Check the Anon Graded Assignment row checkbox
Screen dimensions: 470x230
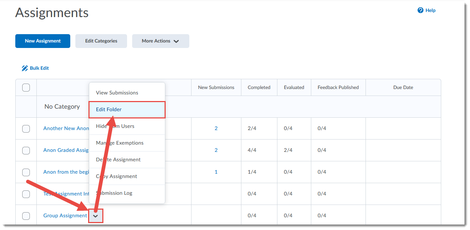(x=26, y=150)
